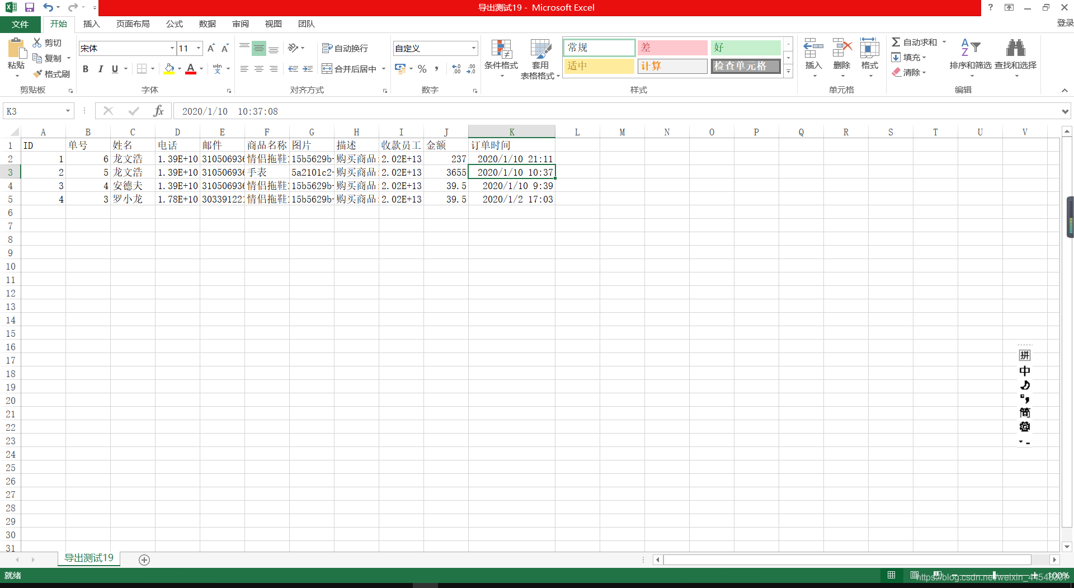Apply yellow fill color swatch
The width and height of the screenshot is (1074, 588).
pos(169,69)
